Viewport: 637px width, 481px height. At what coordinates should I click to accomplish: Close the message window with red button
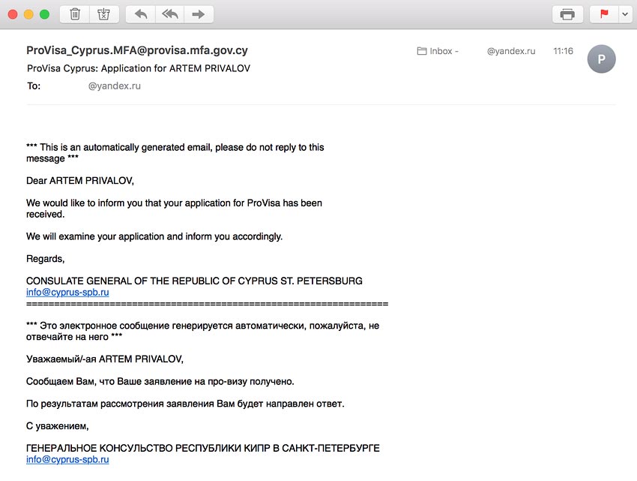13,14
